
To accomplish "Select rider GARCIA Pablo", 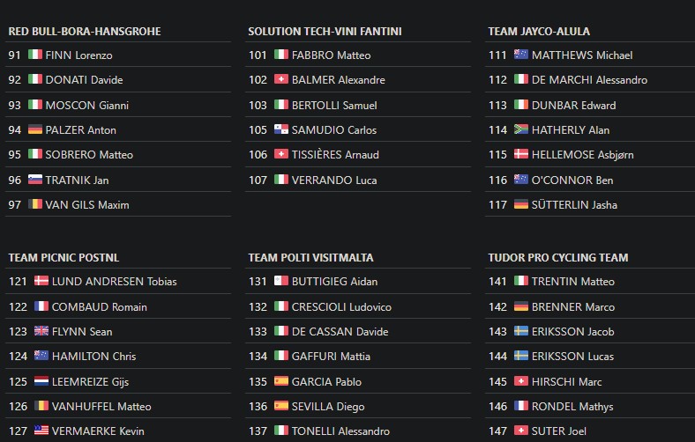I will 326,381.
